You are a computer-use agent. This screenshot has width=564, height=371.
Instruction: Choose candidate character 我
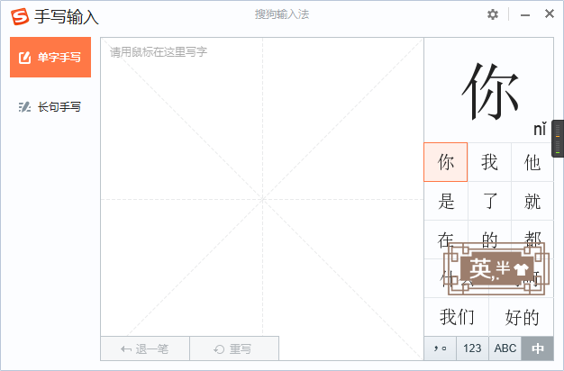[x=489, y=162]
